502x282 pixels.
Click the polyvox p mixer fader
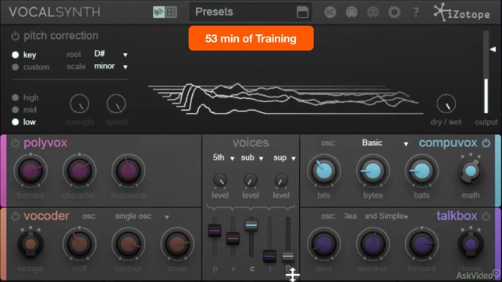215,231
